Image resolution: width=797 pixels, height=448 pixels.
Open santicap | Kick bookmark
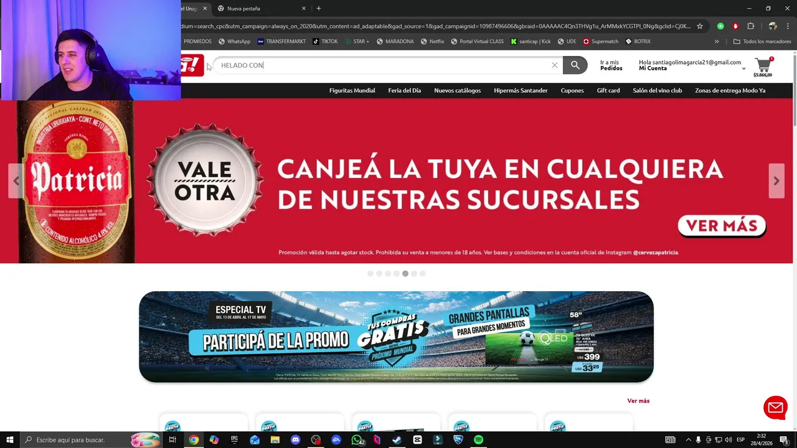(x=531, y=42)
